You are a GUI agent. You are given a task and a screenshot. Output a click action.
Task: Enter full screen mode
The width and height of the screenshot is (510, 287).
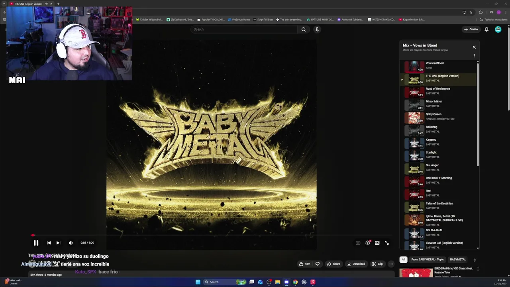click(386, 243)
